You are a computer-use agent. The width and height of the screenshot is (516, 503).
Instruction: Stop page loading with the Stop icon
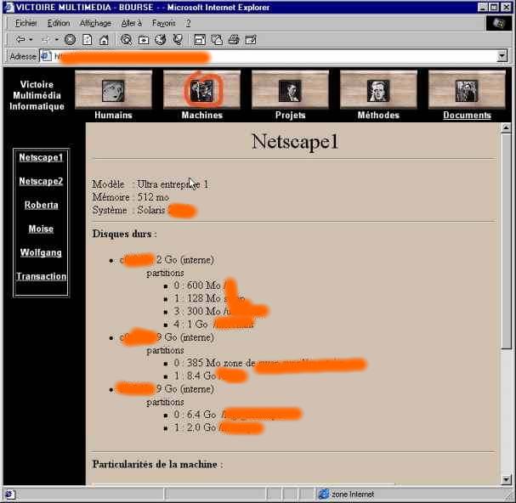point(70,40)
